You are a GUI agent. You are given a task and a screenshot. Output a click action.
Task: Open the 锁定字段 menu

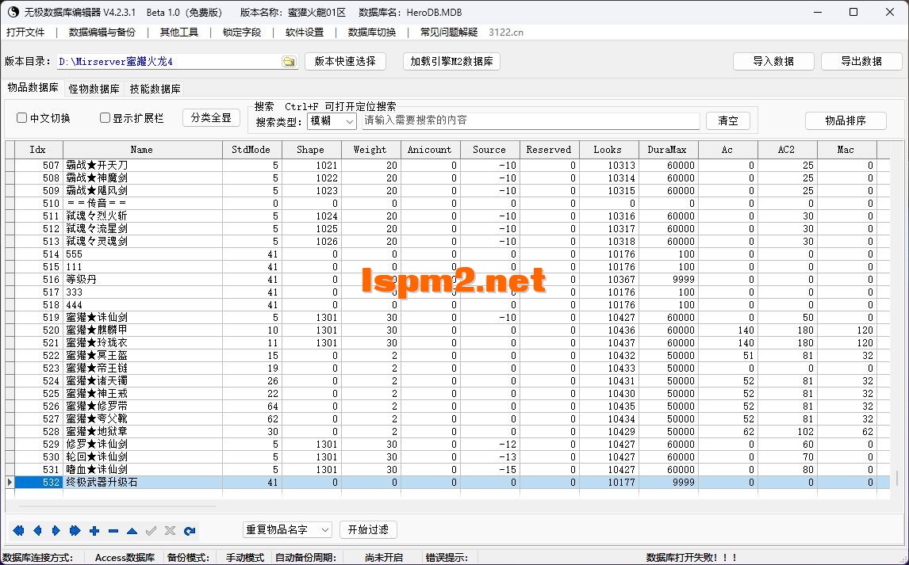[242, 32]
